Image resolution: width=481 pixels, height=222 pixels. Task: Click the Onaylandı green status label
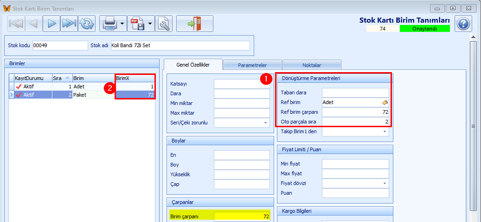(x=424, y=29)
